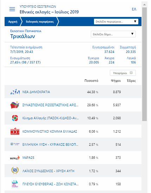The width and height of the screenshot is (151, 193).
Task: Open the Επιλέξτε περιφέρεια dropdown
Action: coord(116,22)
